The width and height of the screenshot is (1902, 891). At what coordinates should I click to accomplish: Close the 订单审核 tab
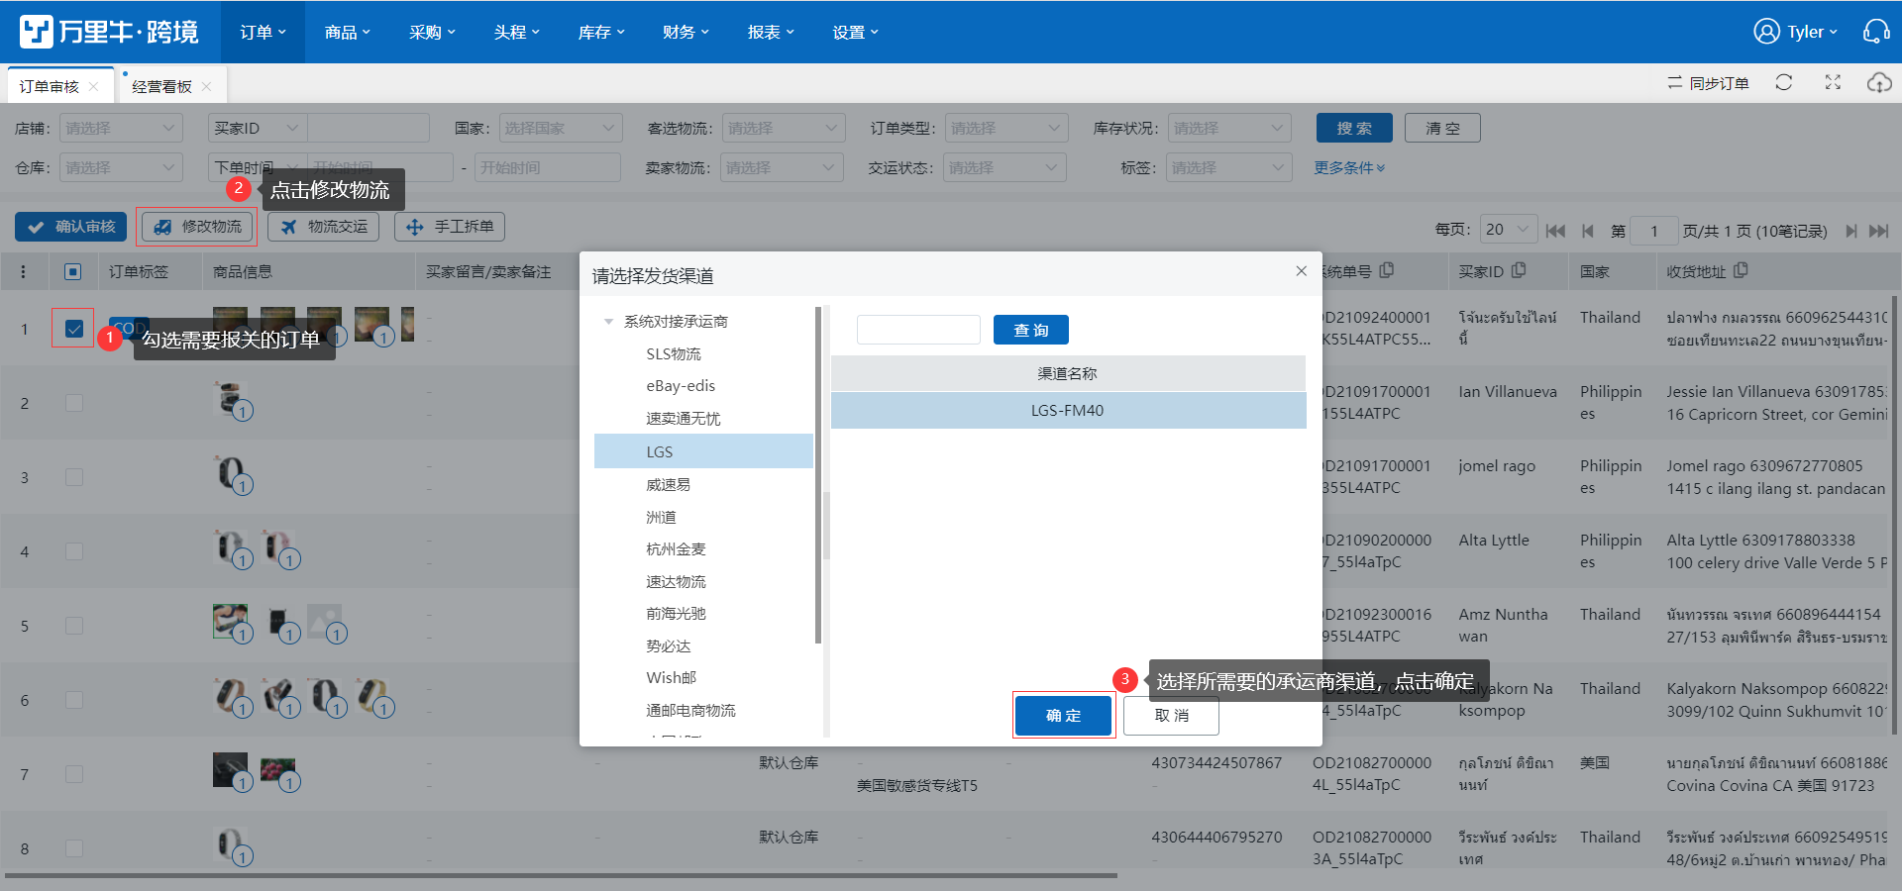[x=93, y=86]
